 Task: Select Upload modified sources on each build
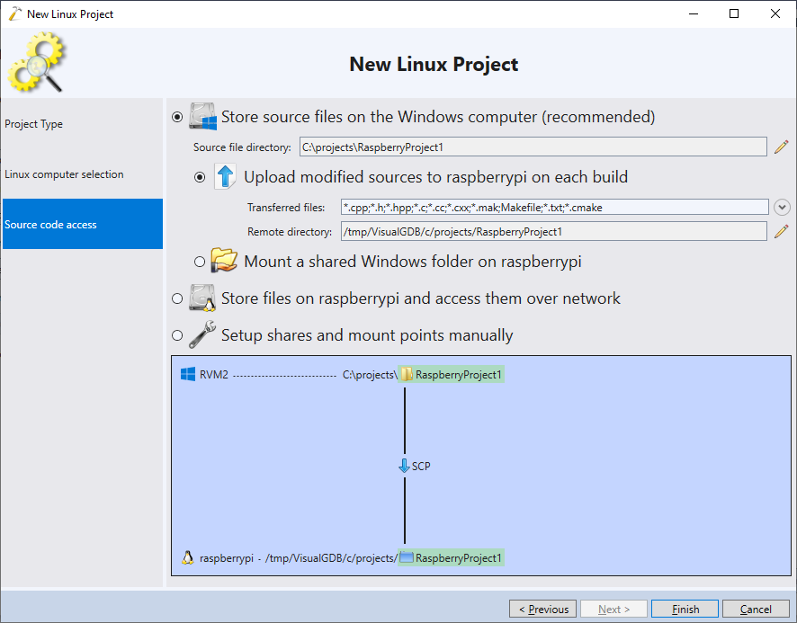coord(200,177)
